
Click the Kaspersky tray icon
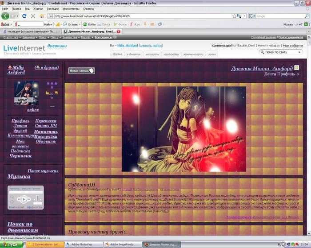click(x=297, y=244)
